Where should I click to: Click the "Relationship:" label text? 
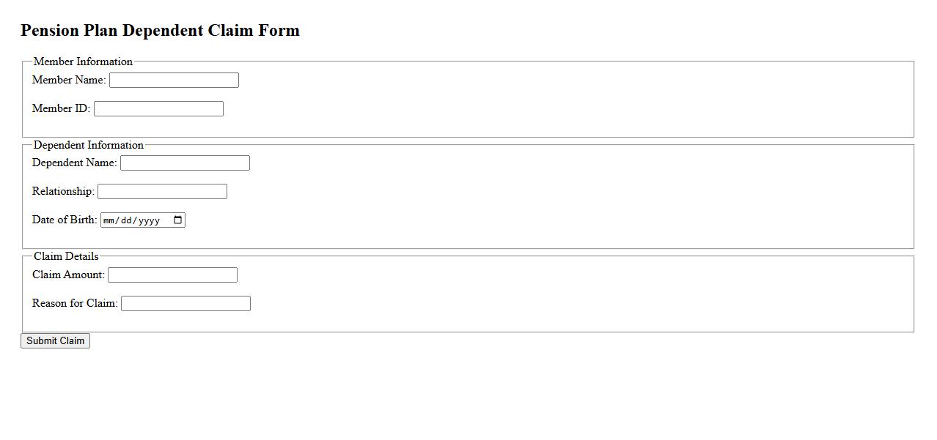63,191
